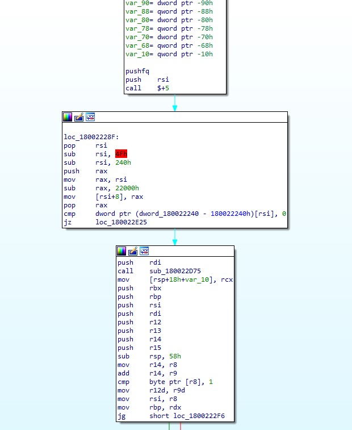
Task: Select 'push rsi' in top block
Action: coord(147,80)
